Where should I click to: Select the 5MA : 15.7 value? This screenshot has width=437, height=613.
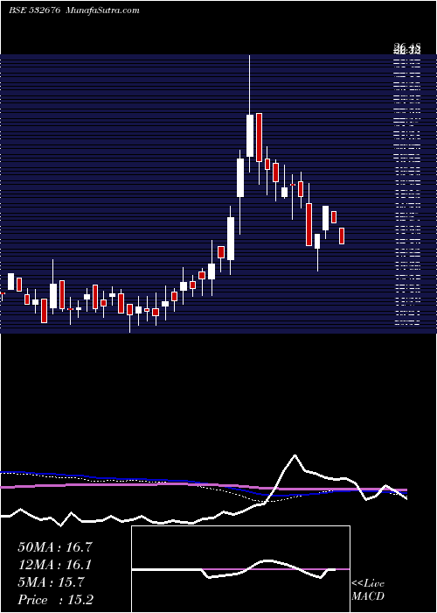point(51,582)
